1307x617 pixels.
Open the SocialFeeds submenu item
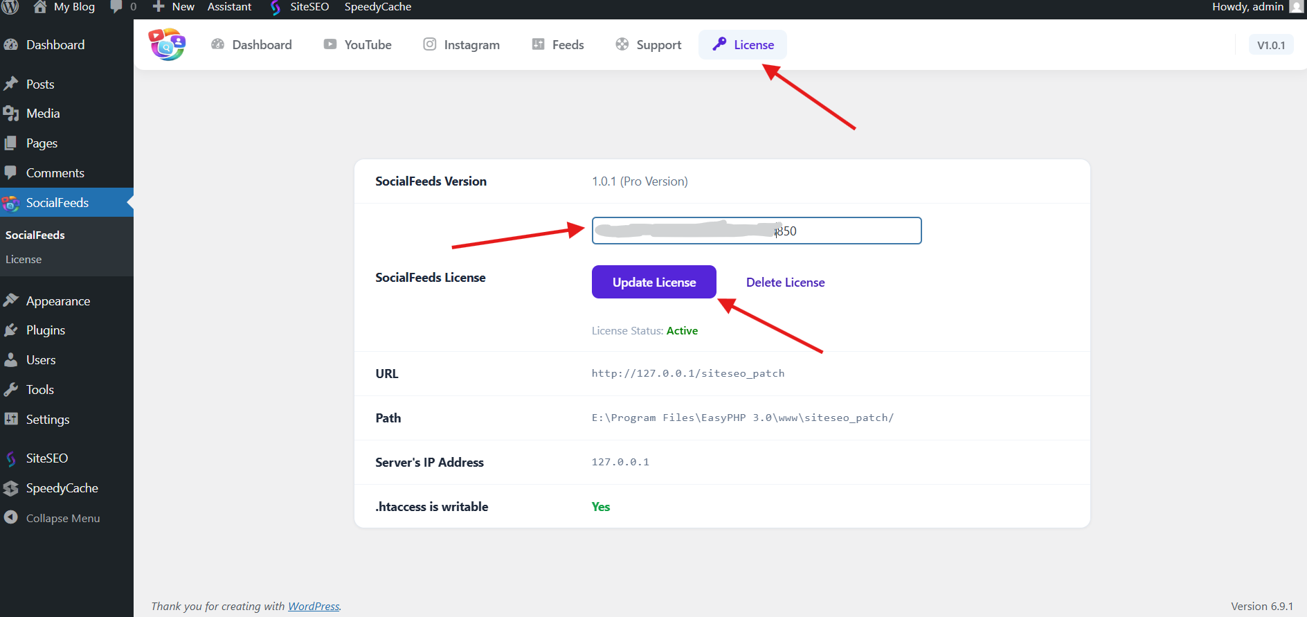[35, 235]
